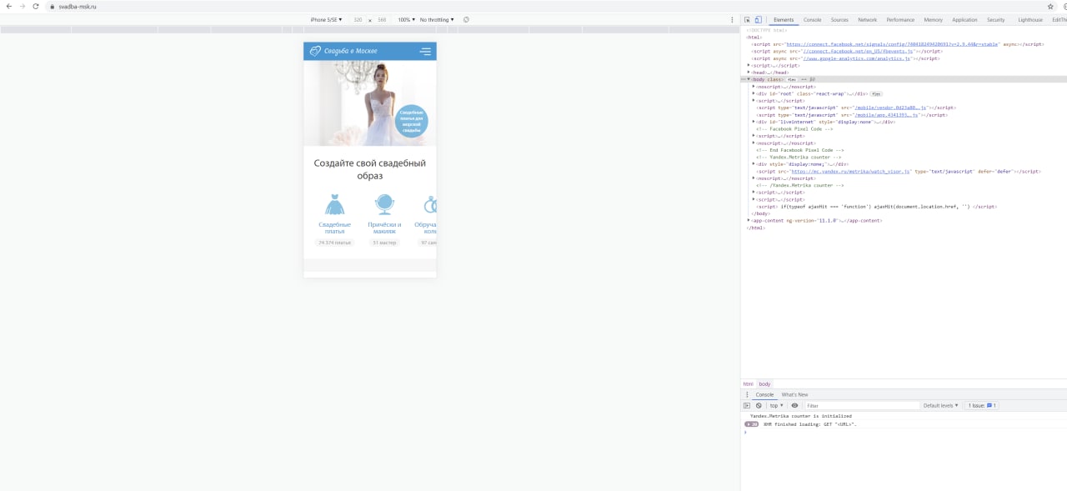This screenshot has width=1067, height=491.
Task: Activate the inspect element picker icon
Action: point(748,19)
